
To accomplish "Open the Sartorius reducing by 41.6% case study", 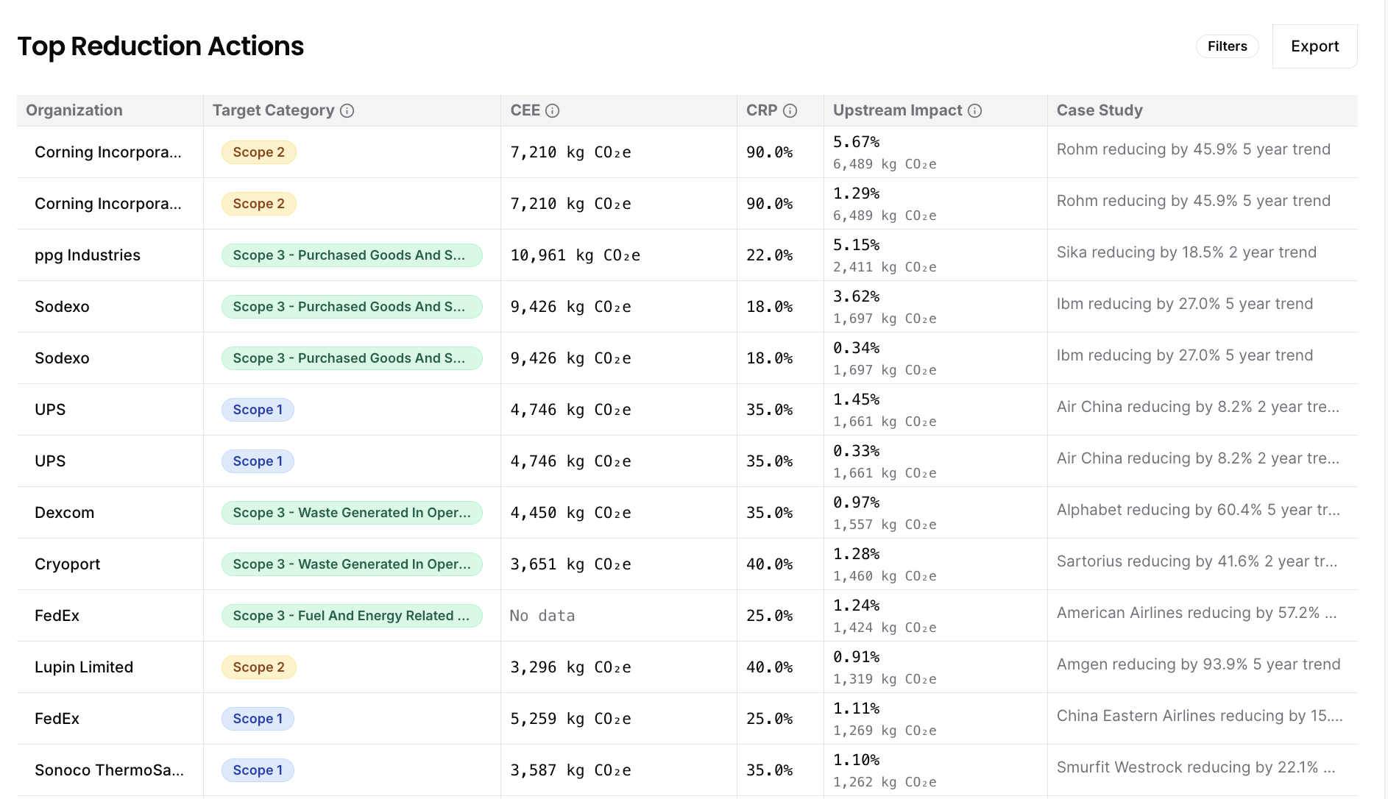I will pos(1197,561).
